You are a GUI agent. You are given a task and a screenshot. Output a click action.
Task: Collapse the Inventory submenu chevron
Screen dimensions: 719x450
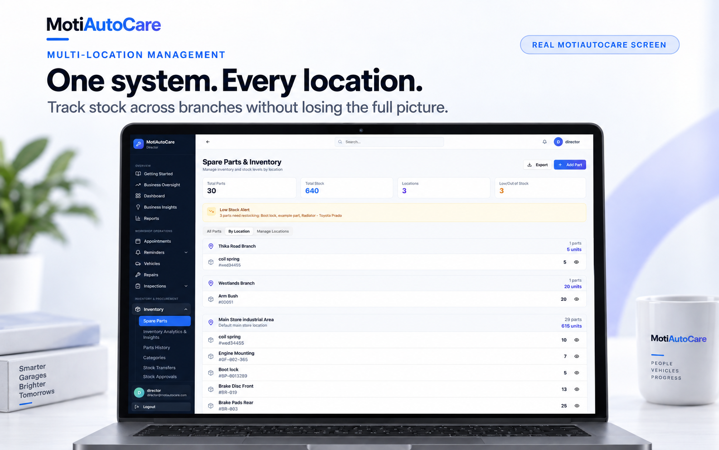pyautogui.click(x=186, y=309)
